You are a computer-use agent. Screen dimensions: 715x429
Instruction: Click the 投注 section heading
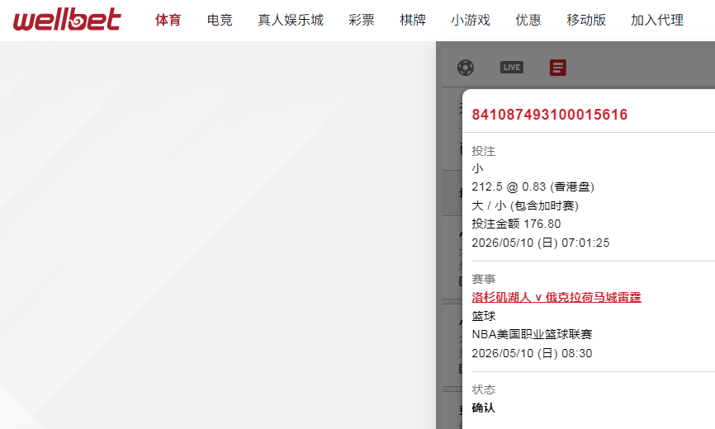pyautogui.click(x=483, y=151)
